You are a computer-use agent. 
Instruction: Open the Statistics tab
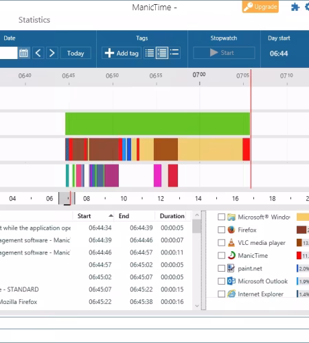(34, 20)
